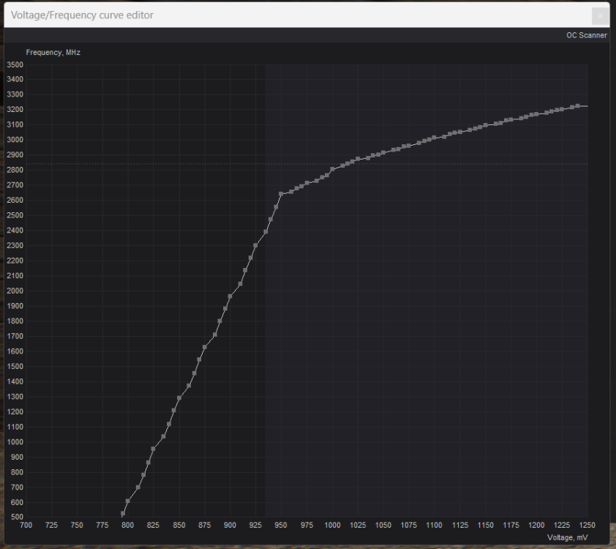The image size is (616, 549).
Task: Close the Voltage/Frequency curve editor window
Action: (x=600, y=15)
